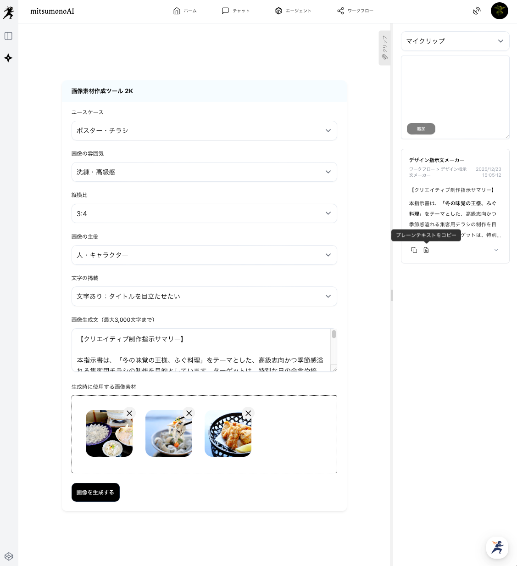Click the copy icon in clip card
The image size is (517, 566).
click(x=414, y=250)
